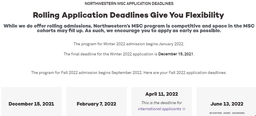This screenshot has height=116, width=256.
Task: Click 'This is the deadline for' italic text
Action: pyautogui.click(x=162, y=103)
